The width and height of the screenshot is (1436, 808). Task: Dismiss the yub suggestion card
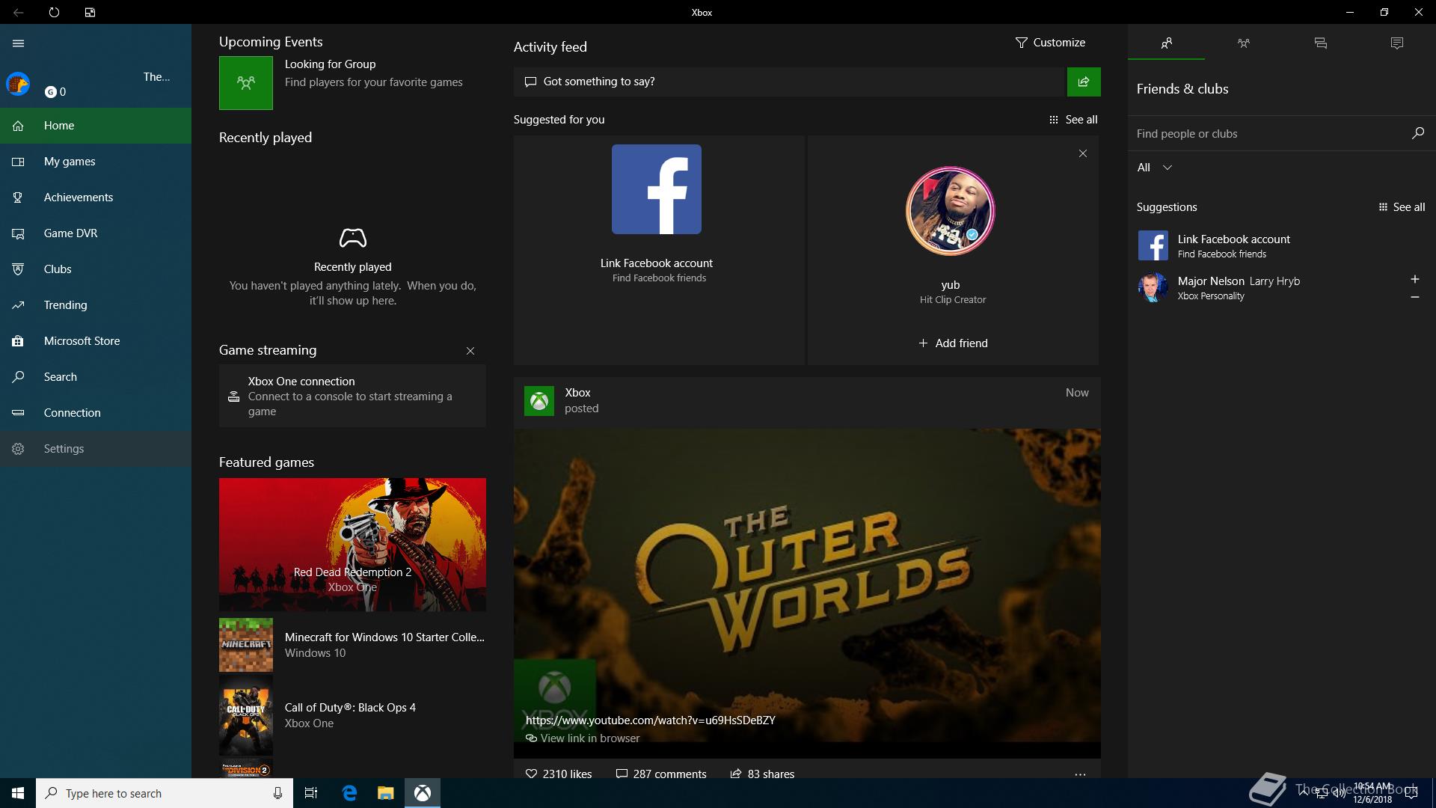pyautogui.click(x=1083, y=153)
